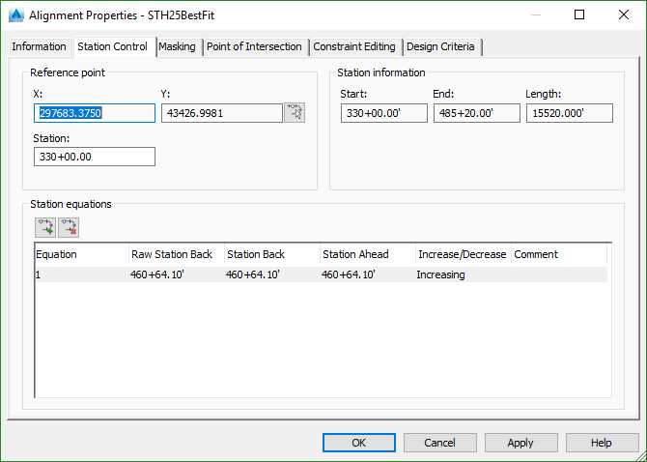Image resolution: width=647 pixels, height=462 pixels.
Task: Click the delete station equation icon
Action: click(69, 227)
